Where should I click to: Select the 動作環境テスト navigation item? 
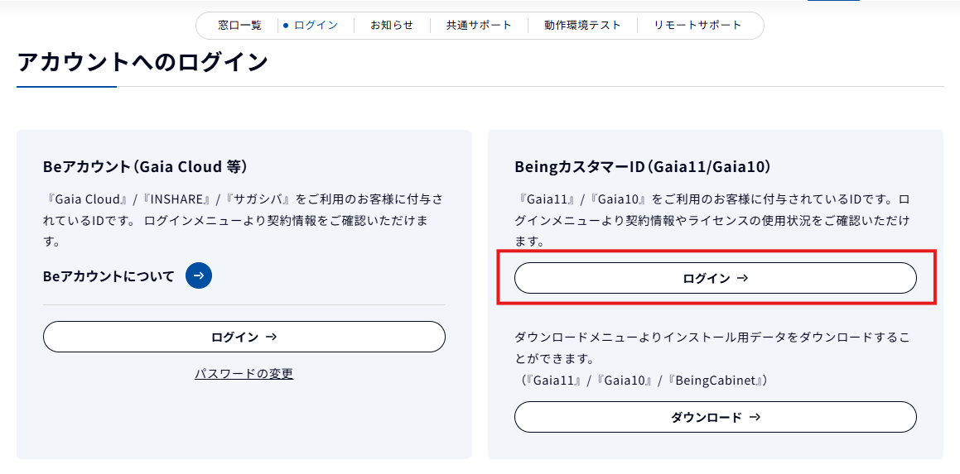[x=582, y=25]
